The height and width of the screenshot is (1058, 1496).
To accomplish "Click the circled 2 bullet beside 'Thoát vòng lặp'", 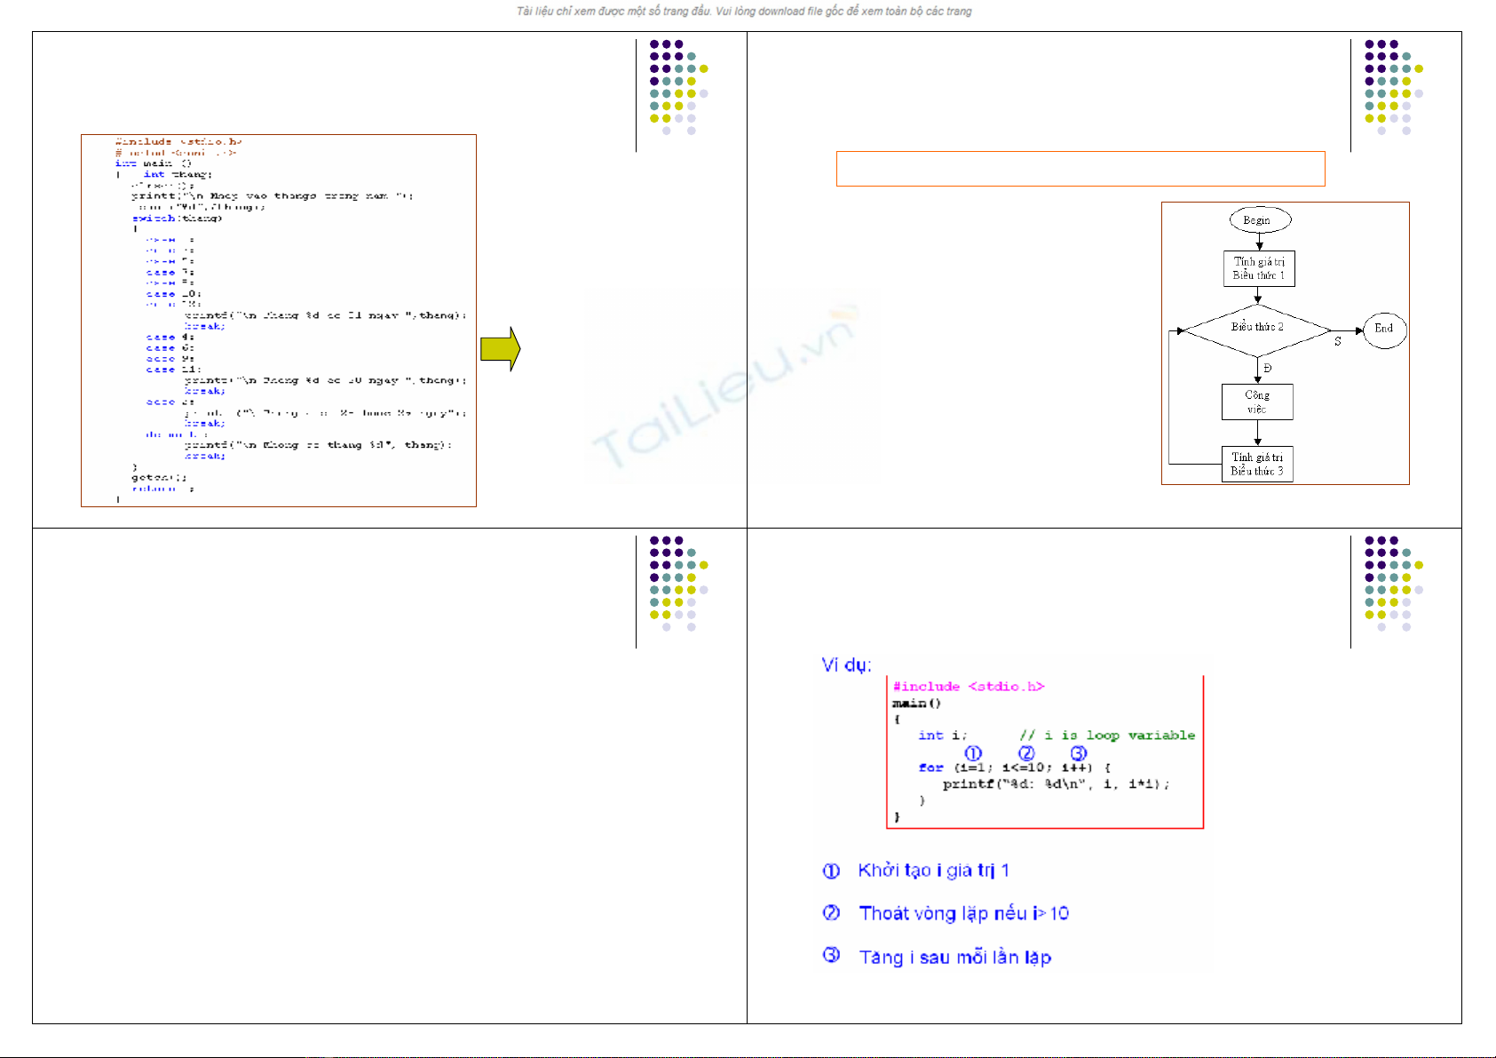I will (x=831, y=913).
